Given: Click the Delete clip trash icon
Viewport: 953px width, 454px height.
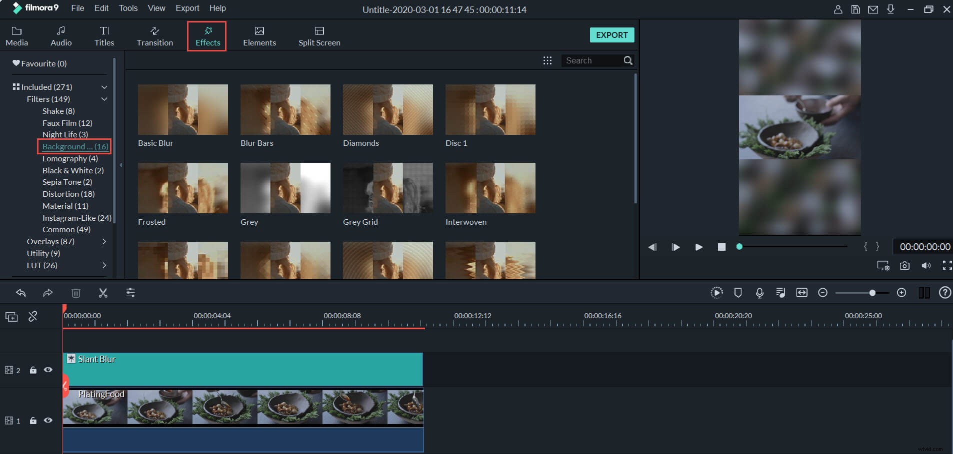Looking at the screenshot, I should point(76,293).
